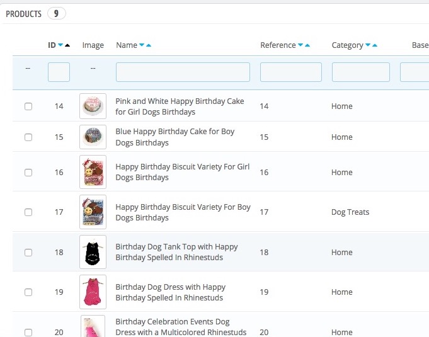Open Birthday Dog Dress pink thumbnail
The image size is (429, 337).
point(93,292)
